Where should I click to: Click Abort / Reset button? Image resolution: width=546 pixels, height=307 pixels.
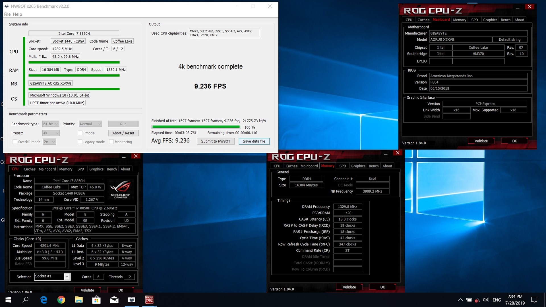coord(123,133)
